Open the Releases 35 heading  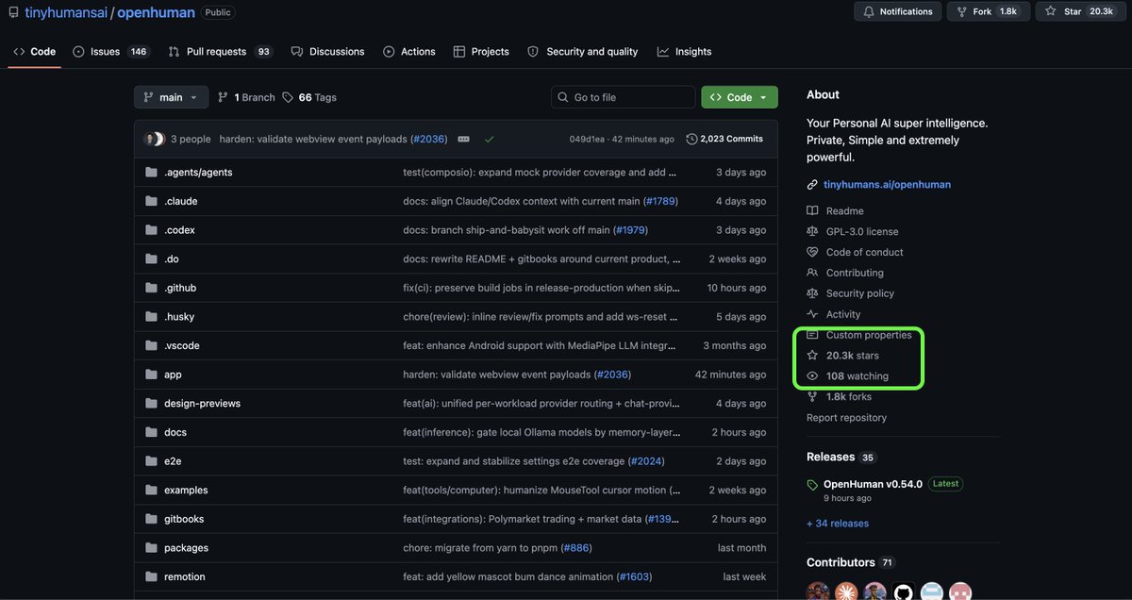[841, 458]
